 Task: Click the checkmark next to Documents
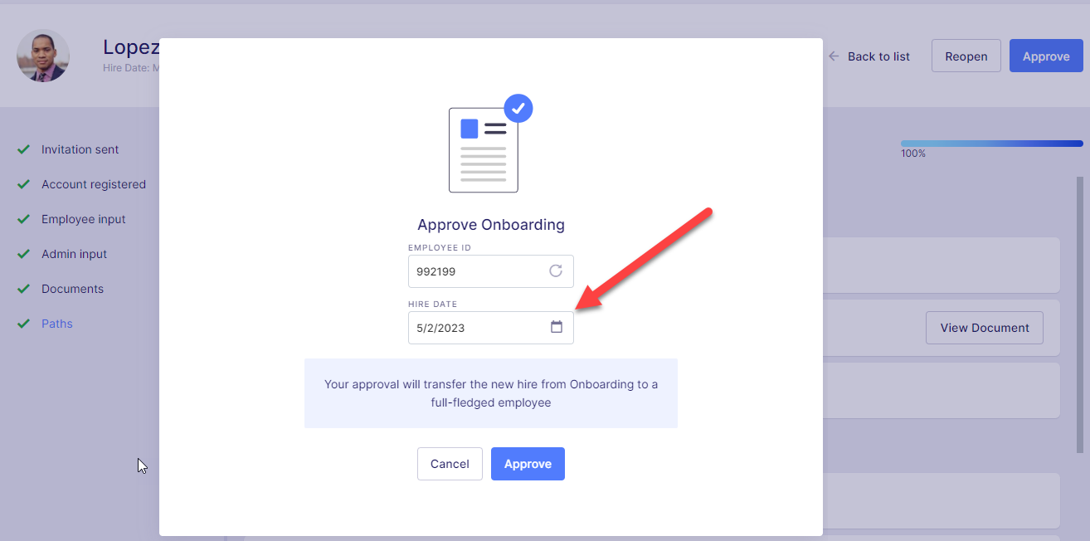point(24,289)
